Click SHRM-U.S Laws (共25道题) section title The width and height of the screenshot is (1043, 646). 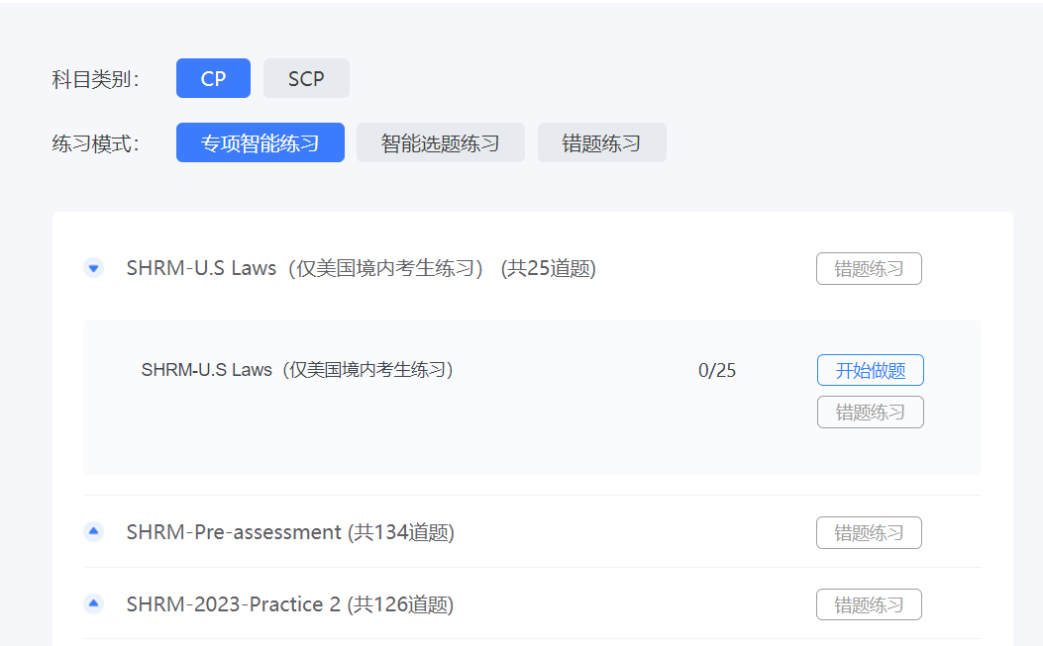tap(362, 268)
